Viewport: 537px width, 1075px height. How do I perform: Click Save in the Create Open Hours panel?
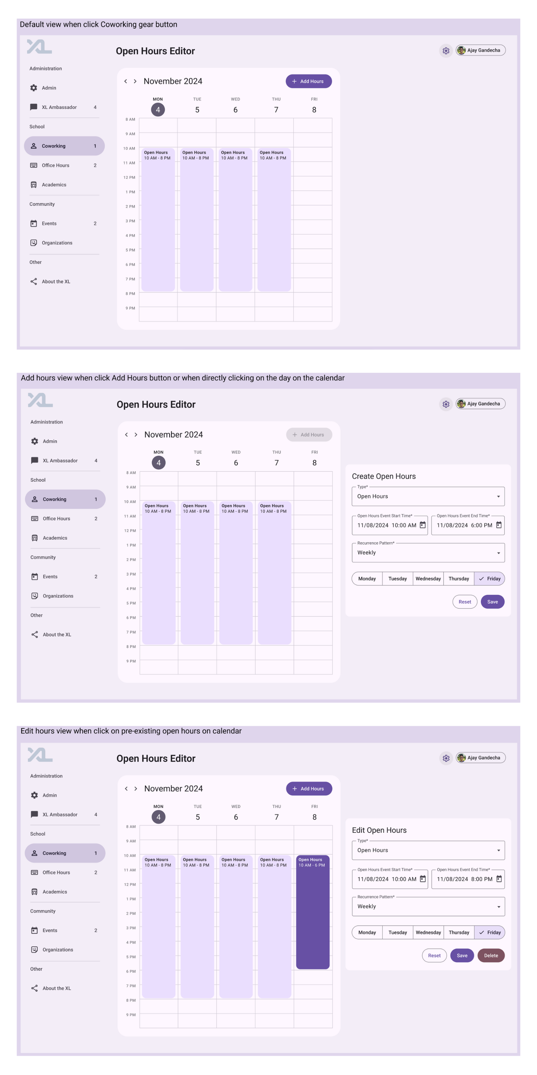492,602
